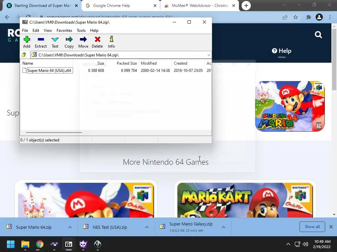Click the Chrome taskbar icon
Viewport: 337px width, 252px height.
(40, 244)
